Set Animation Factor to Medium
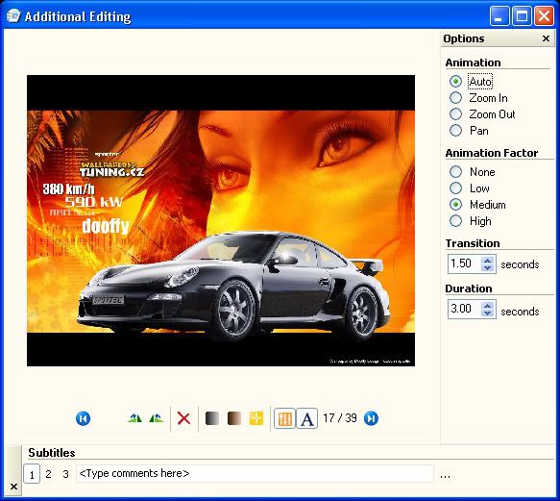This screenshot has height=501, width=560. point(455,205)
